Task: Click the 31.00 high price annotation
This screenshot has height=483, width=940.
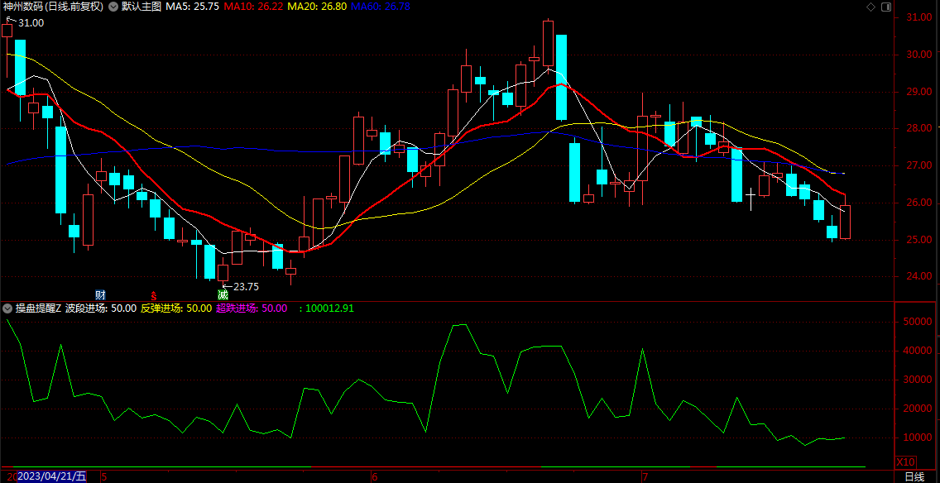Action: point(31,23)
